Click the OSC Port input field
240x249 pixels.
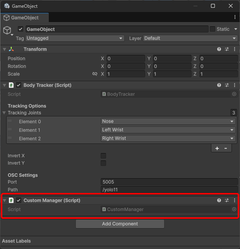169,182
